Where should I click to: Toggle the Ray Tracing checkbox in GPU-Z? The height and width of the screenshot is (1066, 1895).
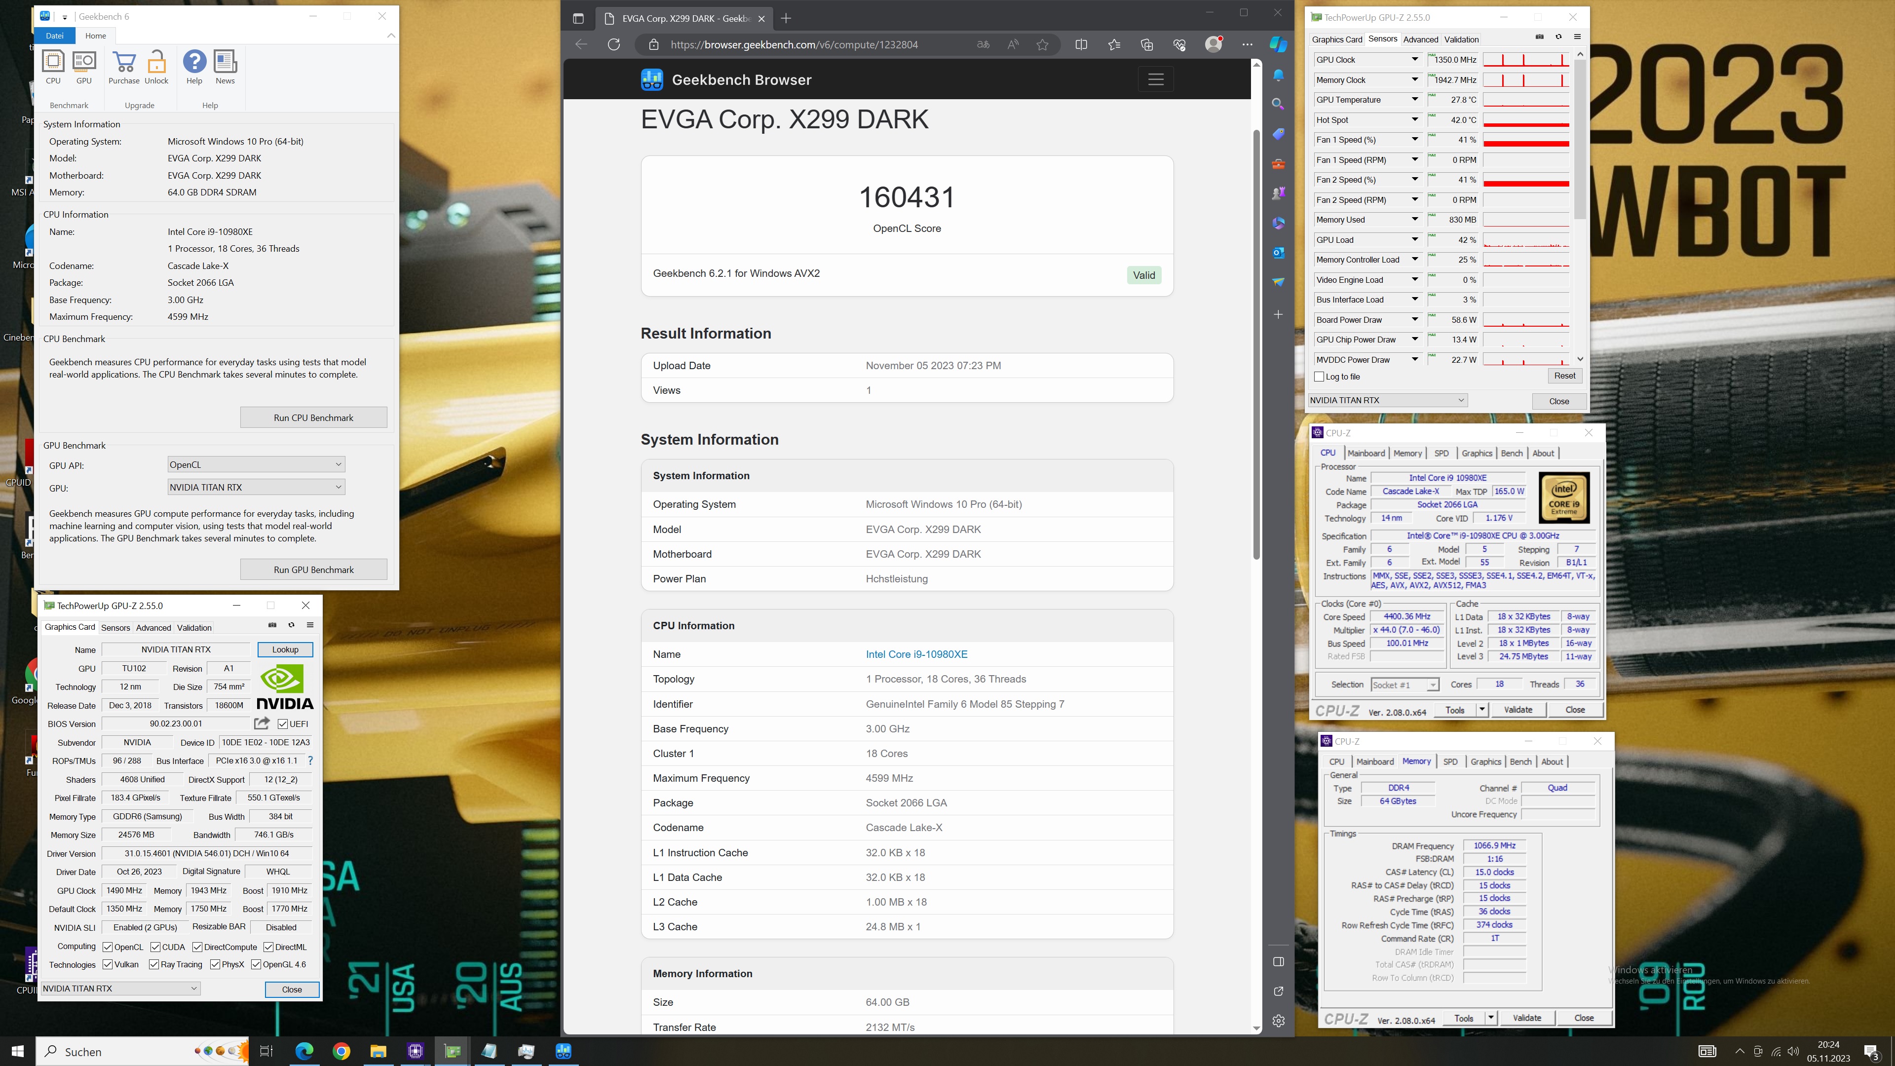(x=154, y=964)
